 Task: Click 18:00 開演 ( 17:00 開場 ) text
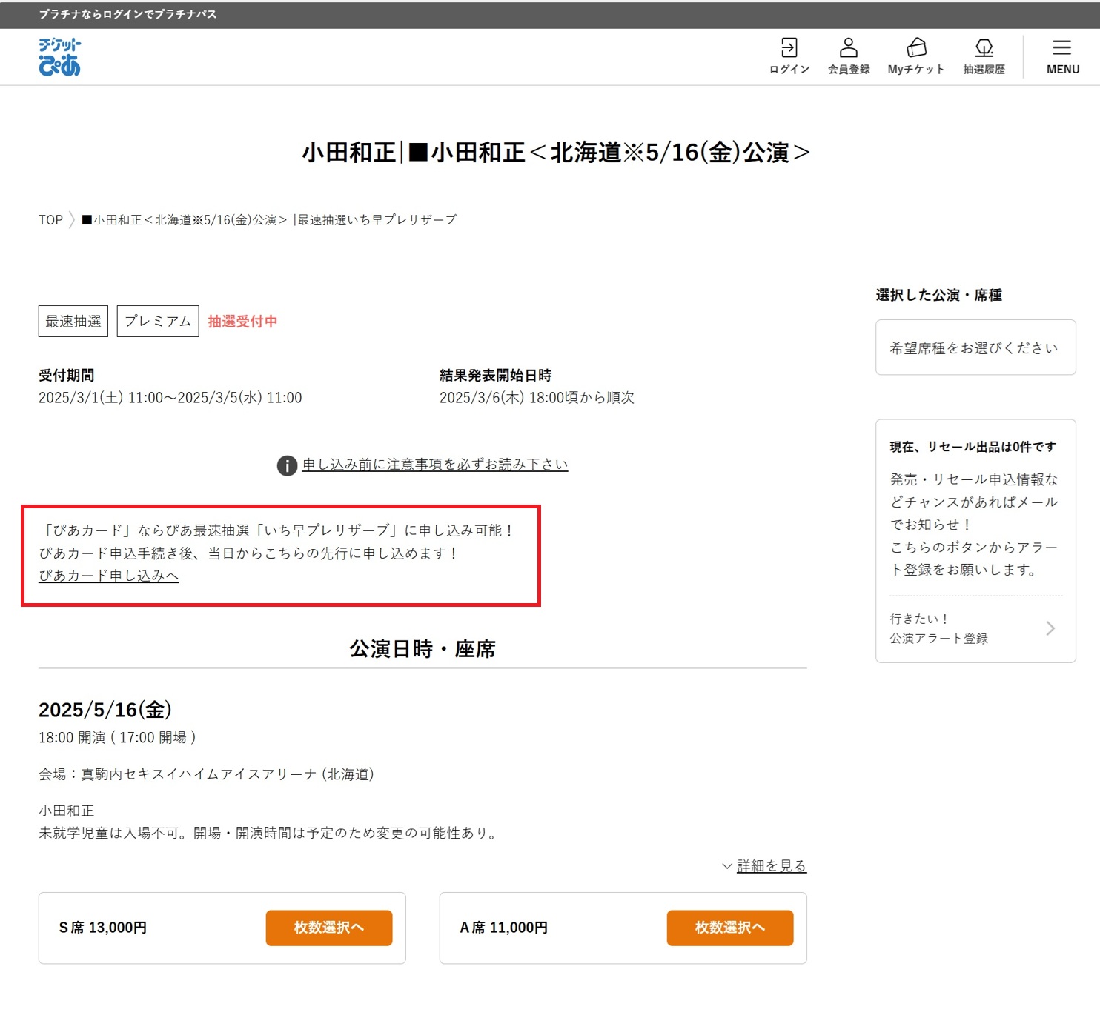point(117,738)
